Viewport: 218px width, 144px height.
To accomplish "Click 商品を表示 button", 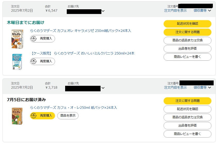I will (68, 115).
